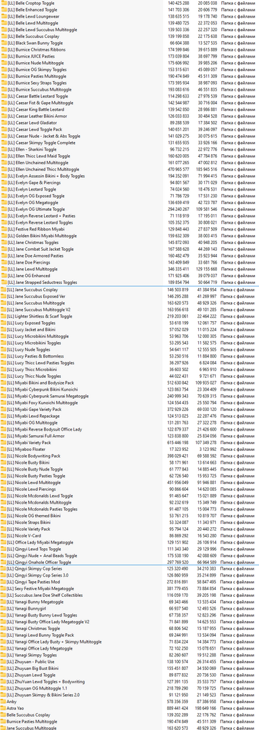Image resolution: width=259 pixels, height=730 pixels.
Task: Select the folder icon of Ellen - Sharkini Toggle
Action: (4, 149)
